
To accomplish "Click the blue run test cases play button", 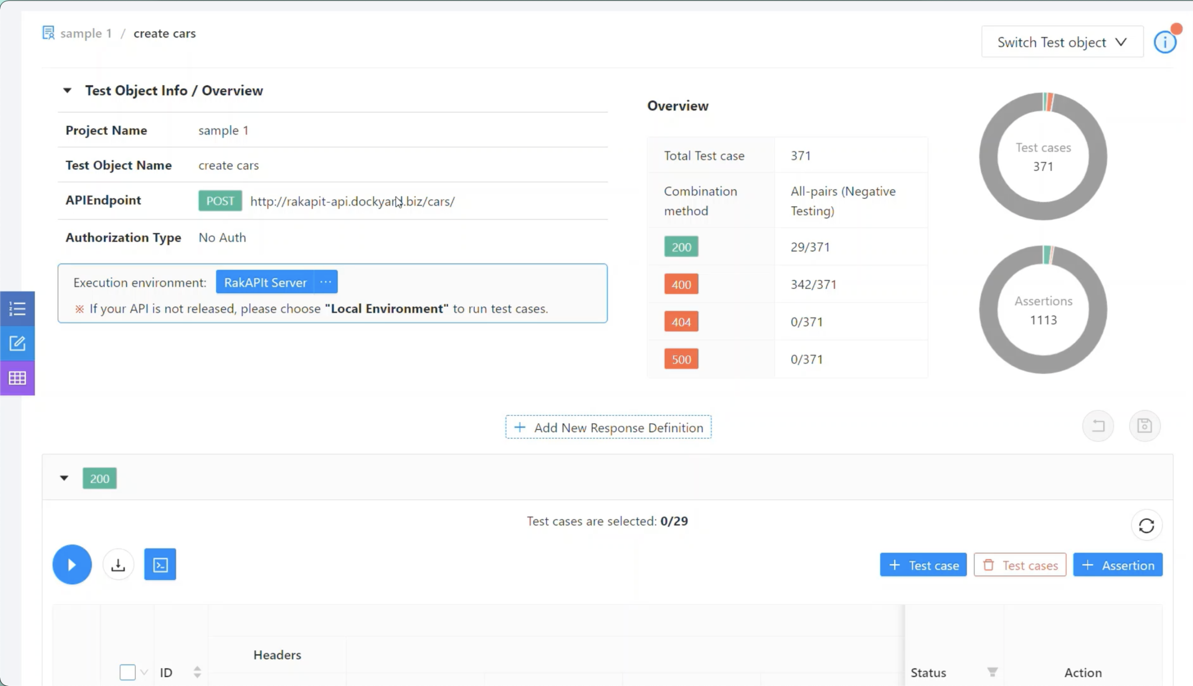I will 72,564.
